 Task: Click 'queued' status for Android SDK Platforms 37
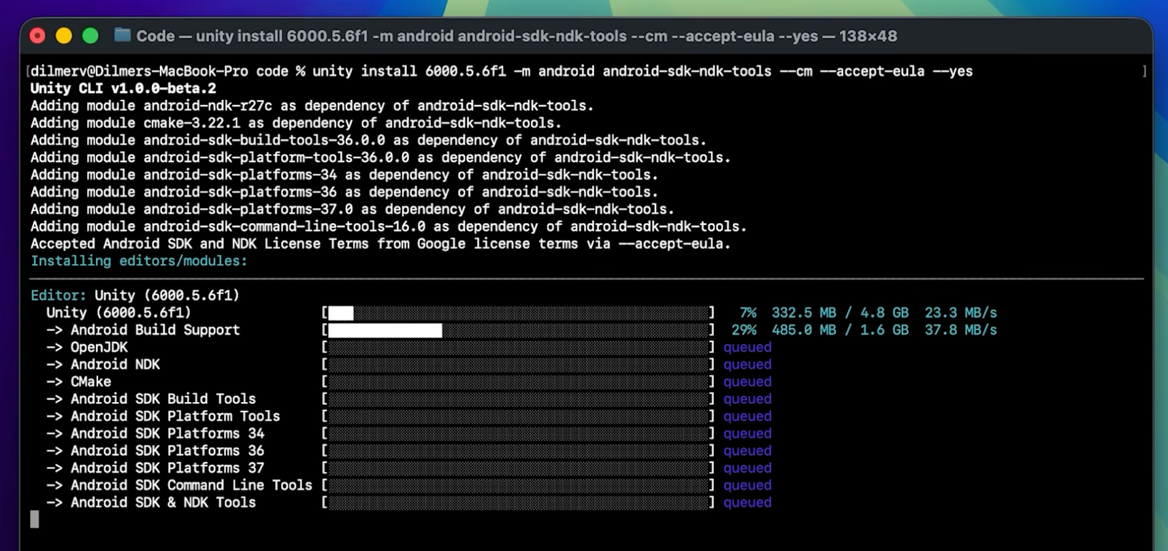point(747,468)
